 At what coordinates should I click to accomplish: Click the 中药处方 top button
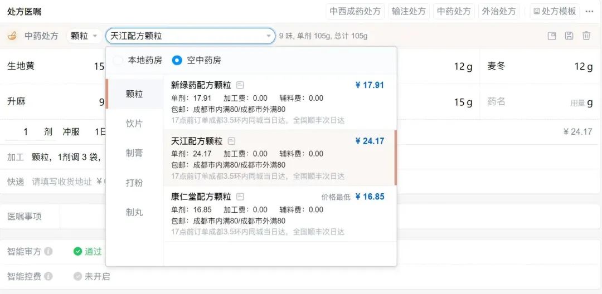click(454, 12)
